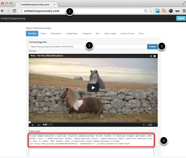Click the share icon on the video
The image size is (186, 158).
point(151,56)
